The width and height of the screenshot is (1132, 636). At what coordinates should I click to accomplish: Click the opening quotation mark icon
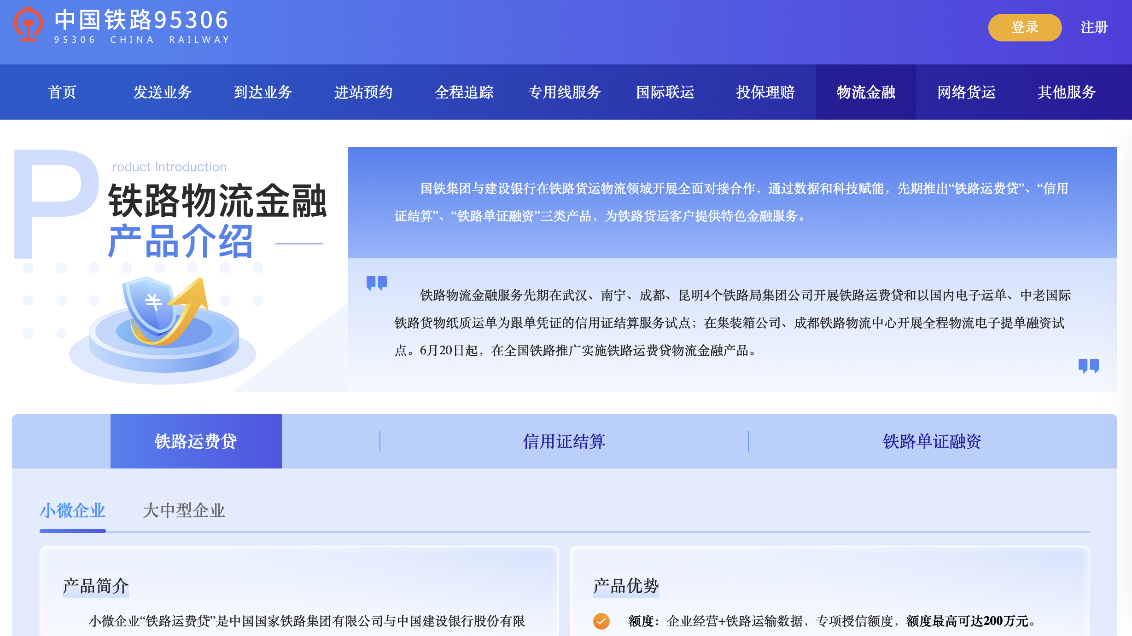(377, 283)
